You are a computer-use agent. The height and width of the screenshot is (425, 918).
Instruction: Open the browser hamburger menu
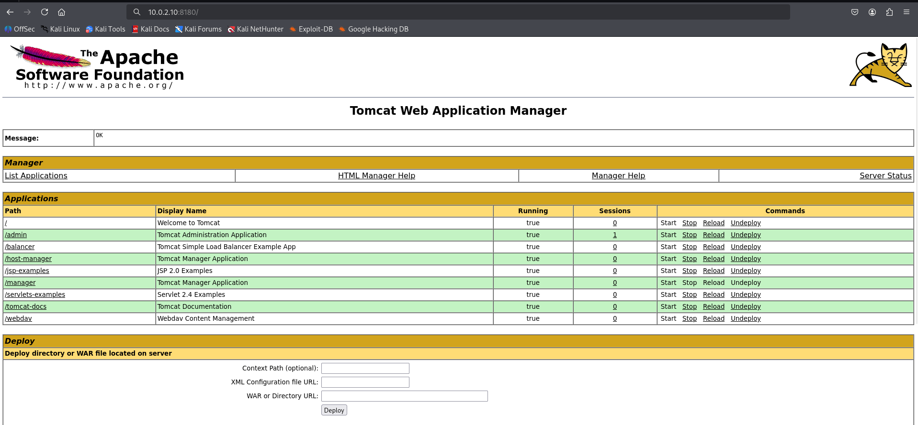click(x=907, y=12)
